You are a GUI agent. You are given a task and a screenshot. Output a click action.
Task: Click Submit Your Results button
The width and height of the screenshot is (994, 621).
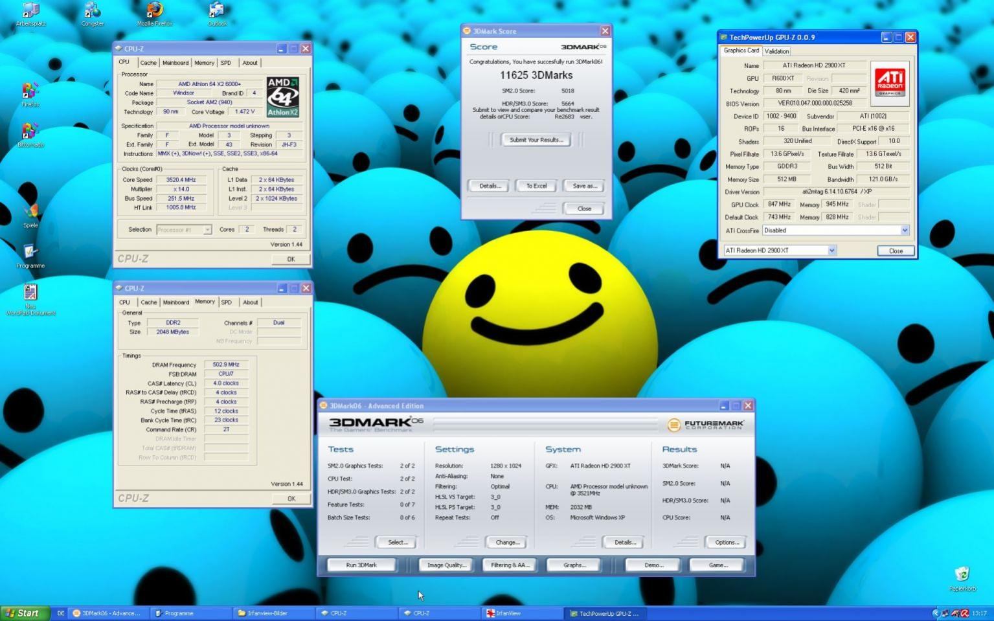tap(536, 140)
